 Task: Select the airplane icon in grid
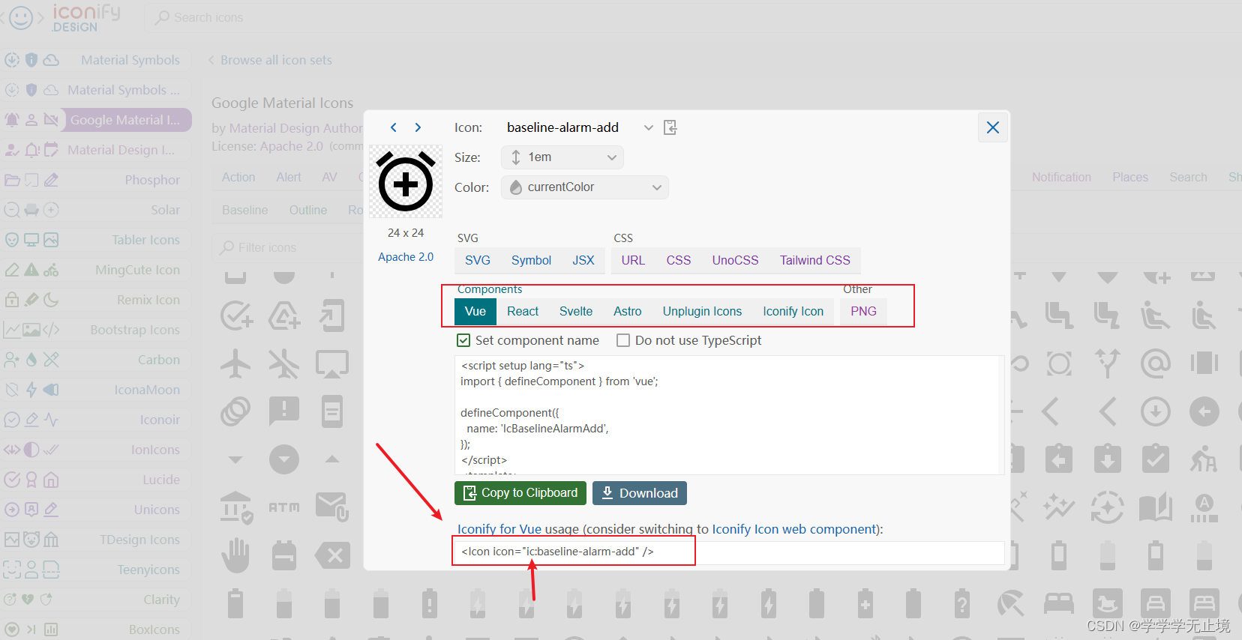coord(235,364)
